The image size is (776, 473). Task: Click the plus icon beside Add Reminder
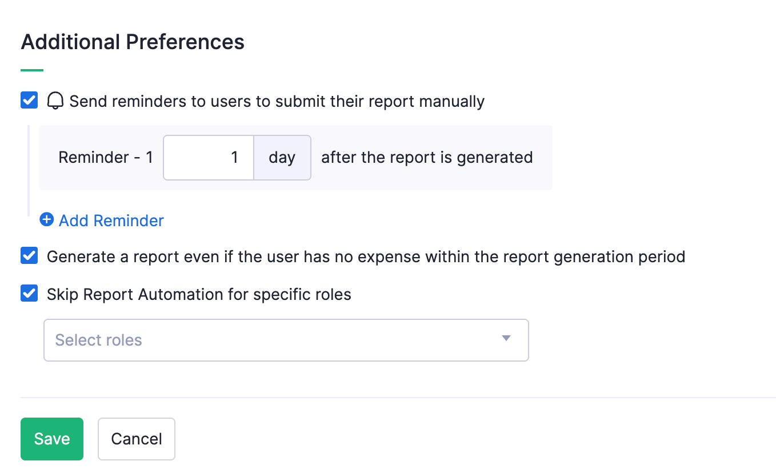click(46, 219)
